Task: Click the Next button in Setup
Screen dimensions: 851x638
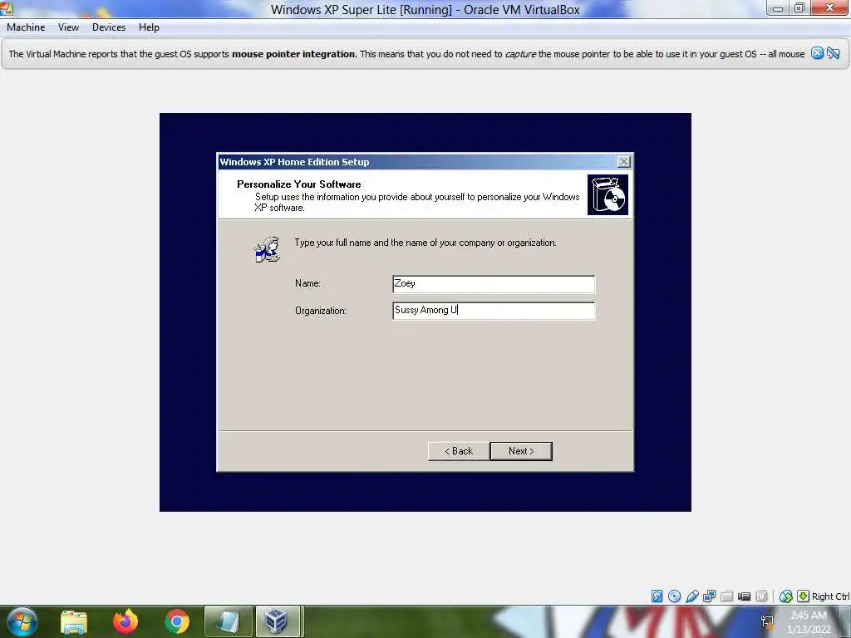Action: (x=521, y=451)
